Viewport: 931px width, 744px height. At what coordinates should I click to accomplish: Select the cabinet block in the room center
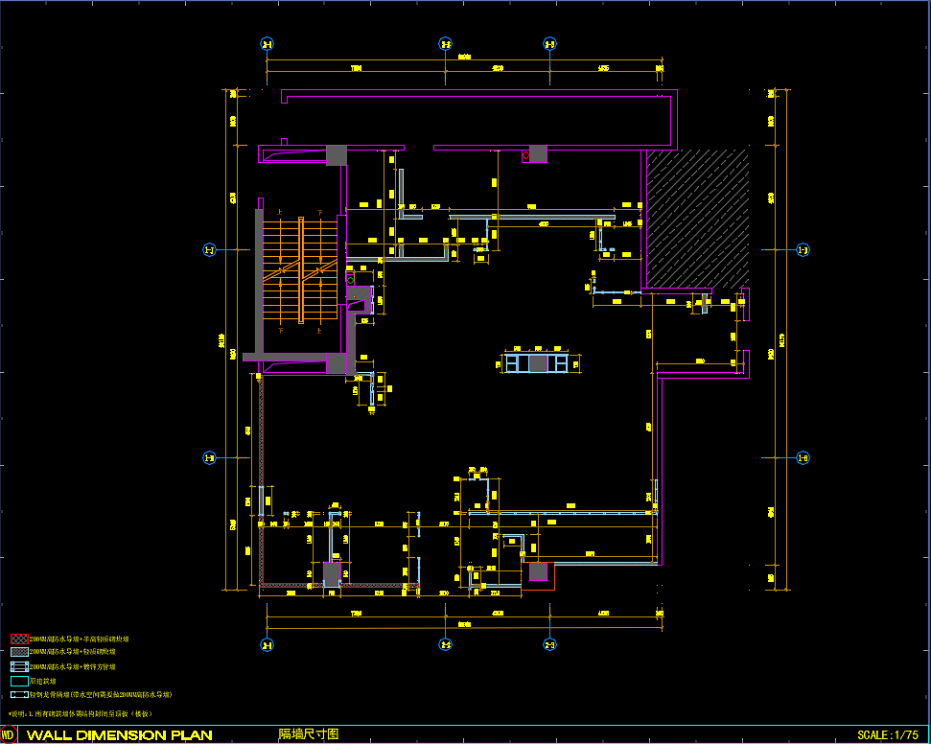(539, 362)
